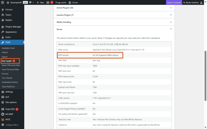Open the Yoast icon in admin bar
The image size is (207, 129).
(x=48, y=3)
